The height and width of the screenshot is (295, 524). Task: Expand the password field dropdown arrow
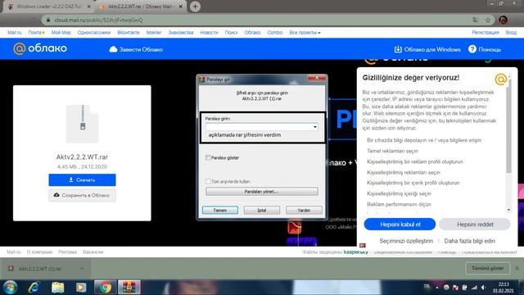click(x=314, y=127)
